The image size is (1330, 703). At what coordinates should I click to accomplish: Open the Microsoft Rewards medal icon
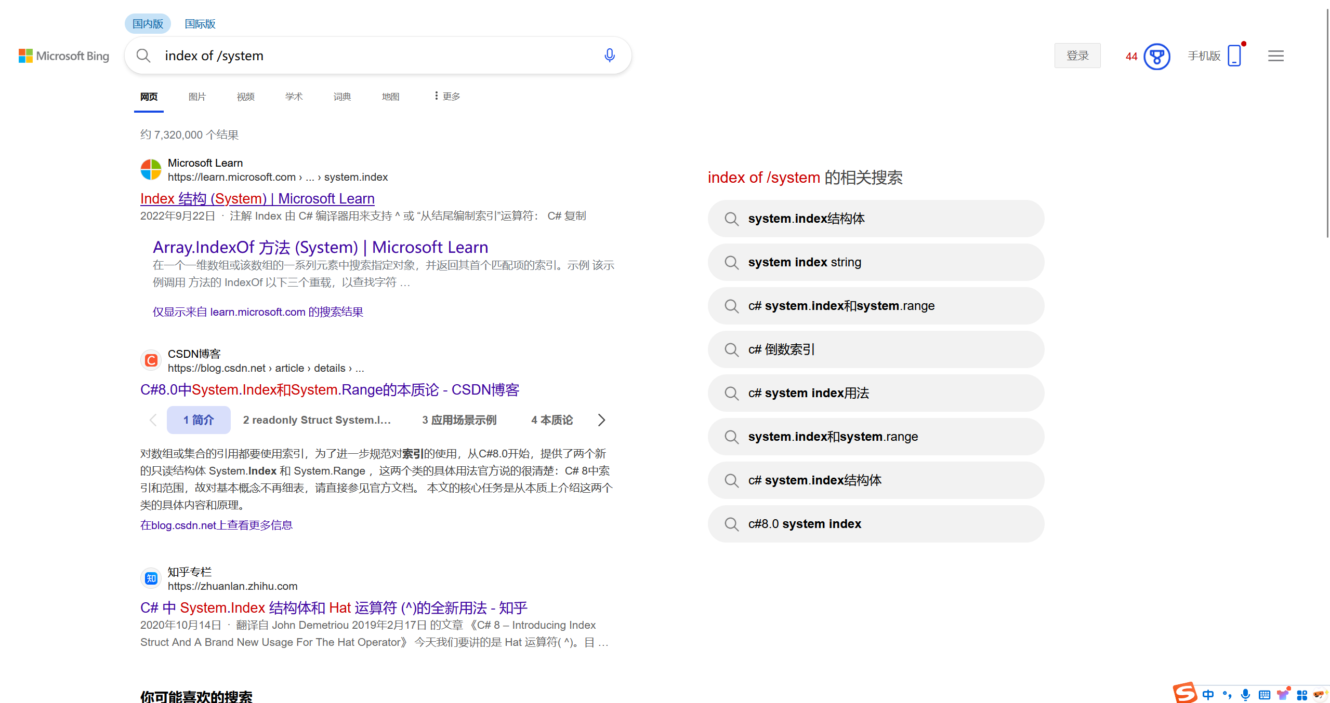pyautogui.click(x=1156, y=57)
